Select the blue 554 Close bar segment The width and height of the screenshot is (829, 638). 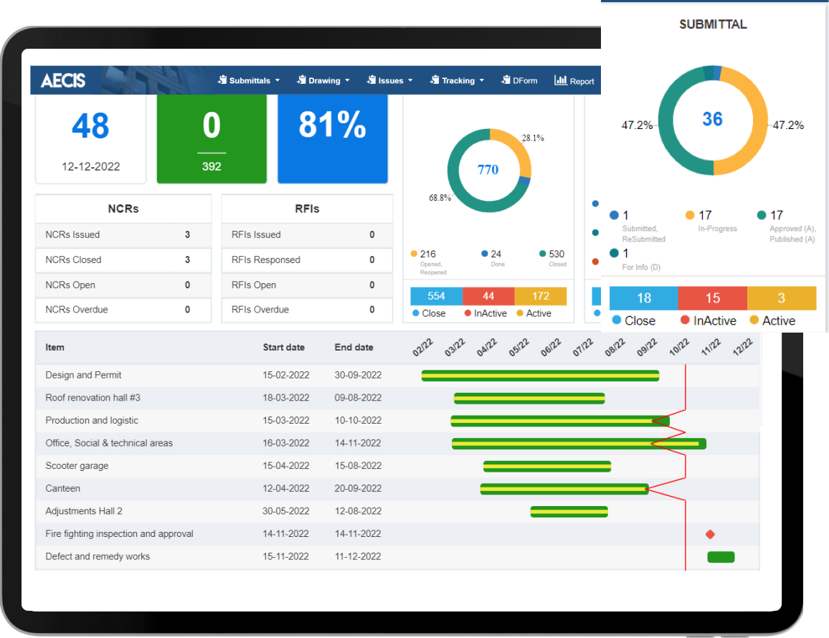(x=437, y=296)
